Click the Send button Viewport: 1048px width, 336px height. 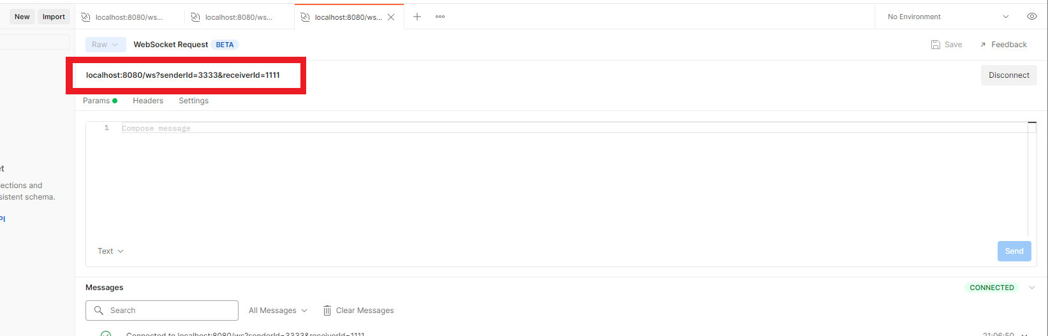coord(1014,251)
